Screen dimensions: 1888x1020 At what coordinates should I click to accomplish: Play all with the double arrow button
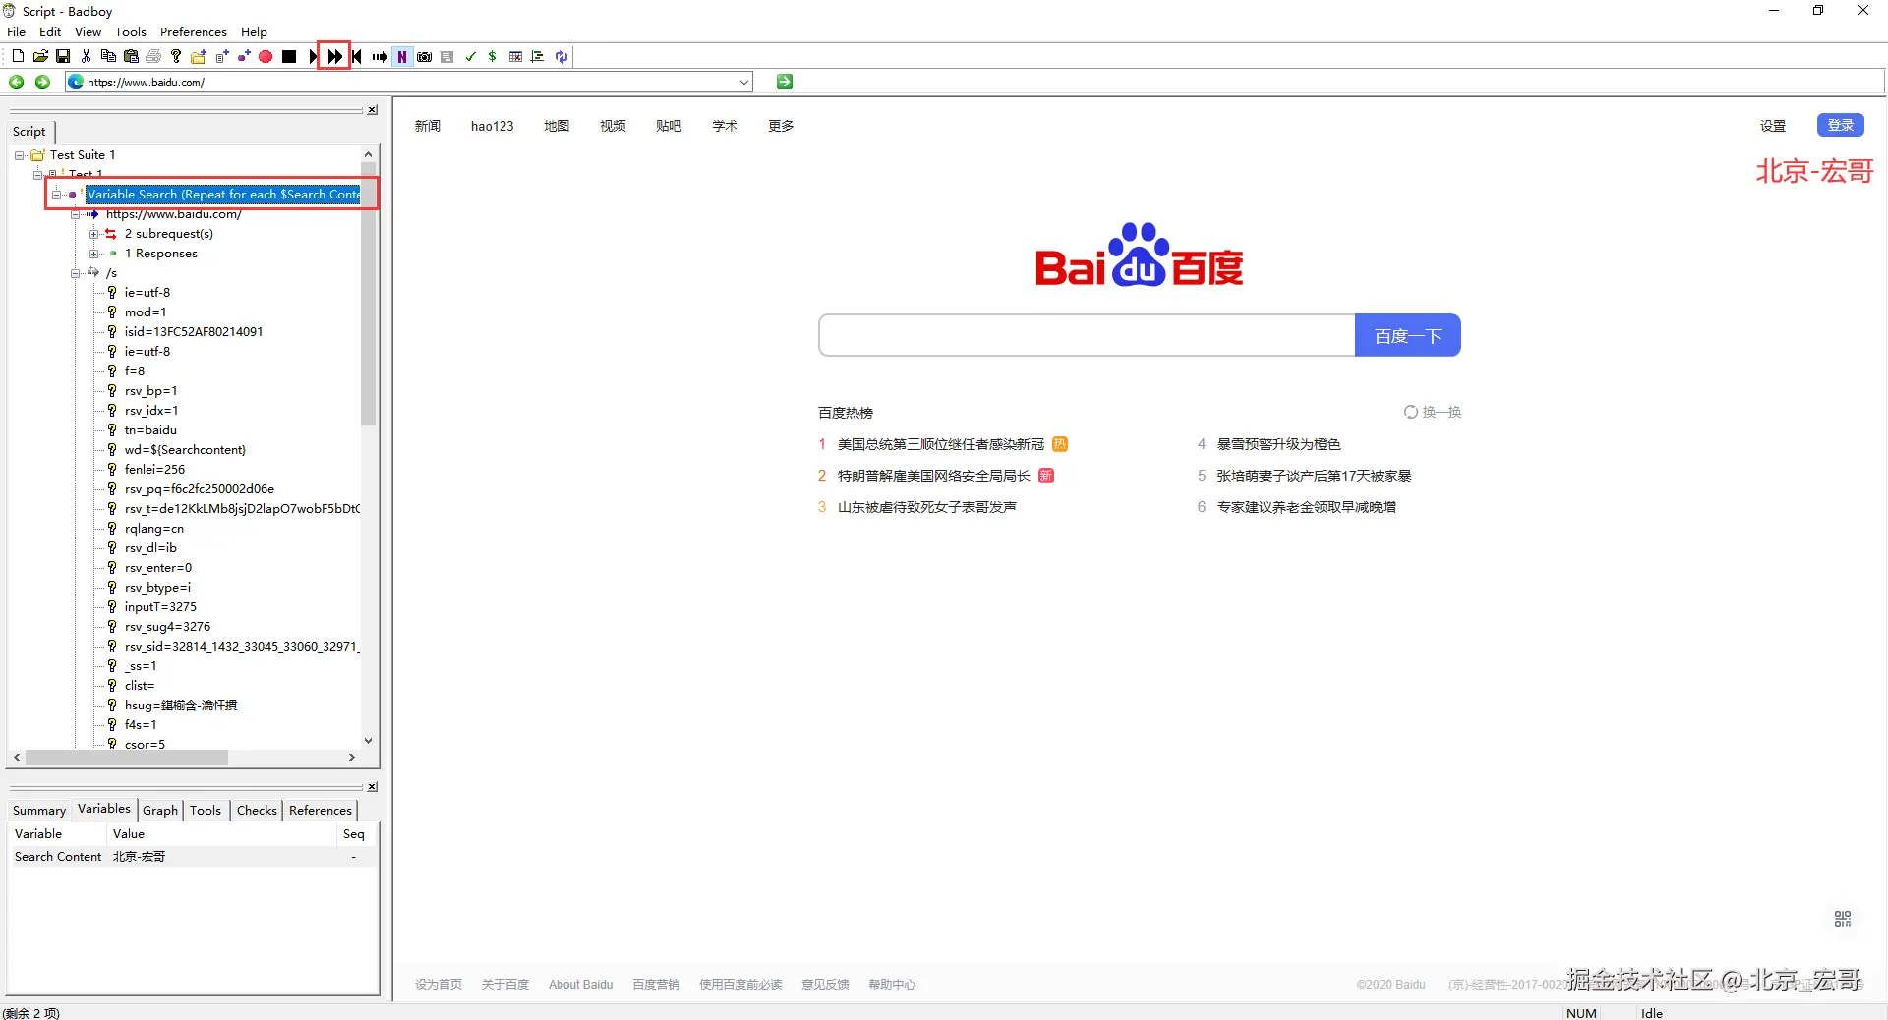[x=334, y=56]
